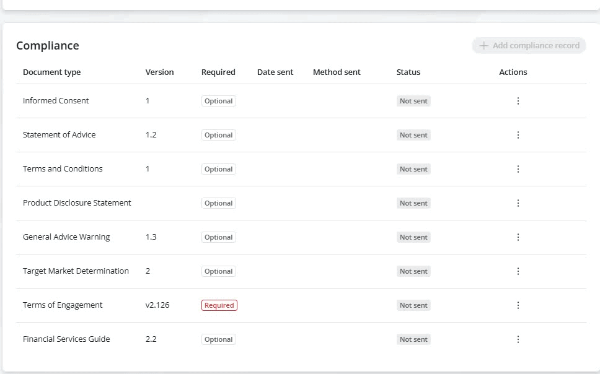Select the Product Disclosure Statement row name
This screenshot has width=600, height=374.
click(x=77, y=203)
